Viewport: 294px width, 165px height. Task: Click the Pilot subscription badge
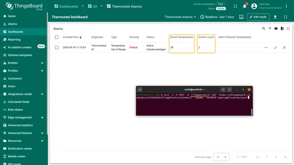(x=220, y=4)
